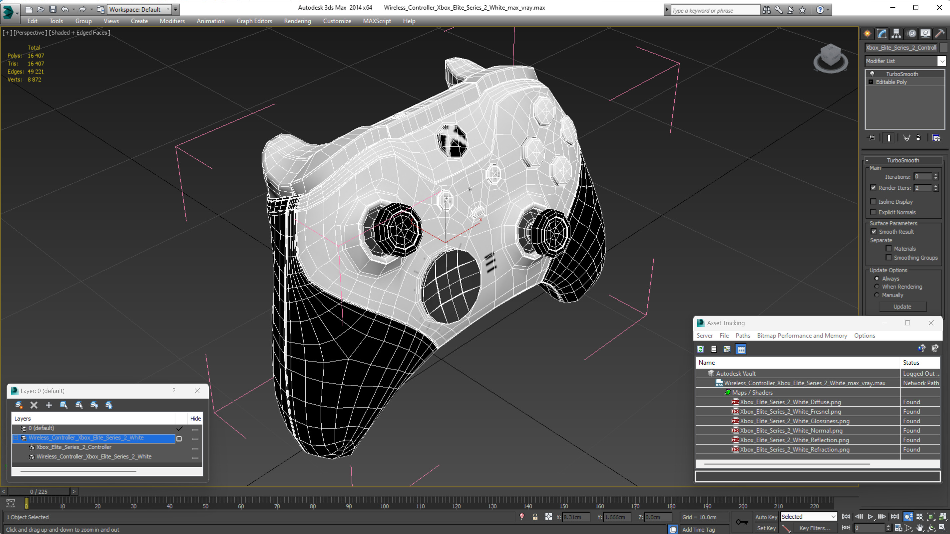Open the Modify command panel tab
This screenshot has height=534, width=950.
pyautogui.click(x=882, y=34)
